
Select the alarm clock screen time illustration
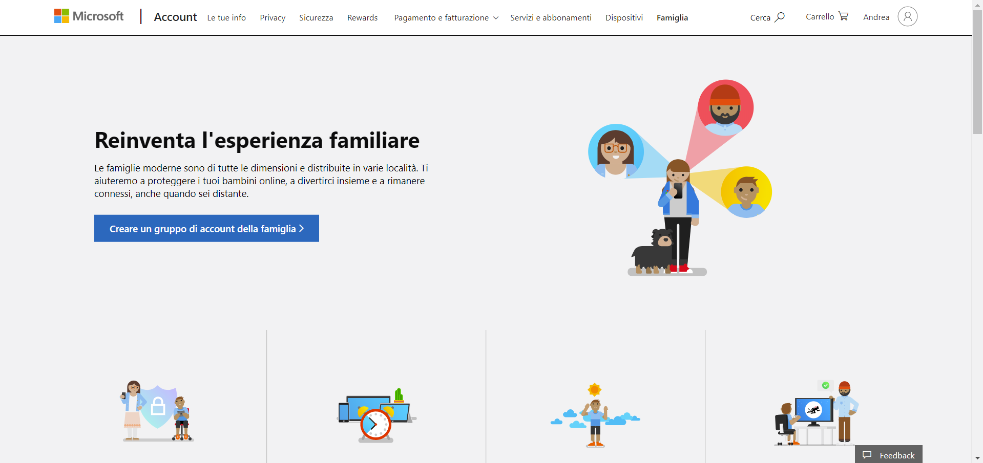pyautogui.click(x=377, y=415)
